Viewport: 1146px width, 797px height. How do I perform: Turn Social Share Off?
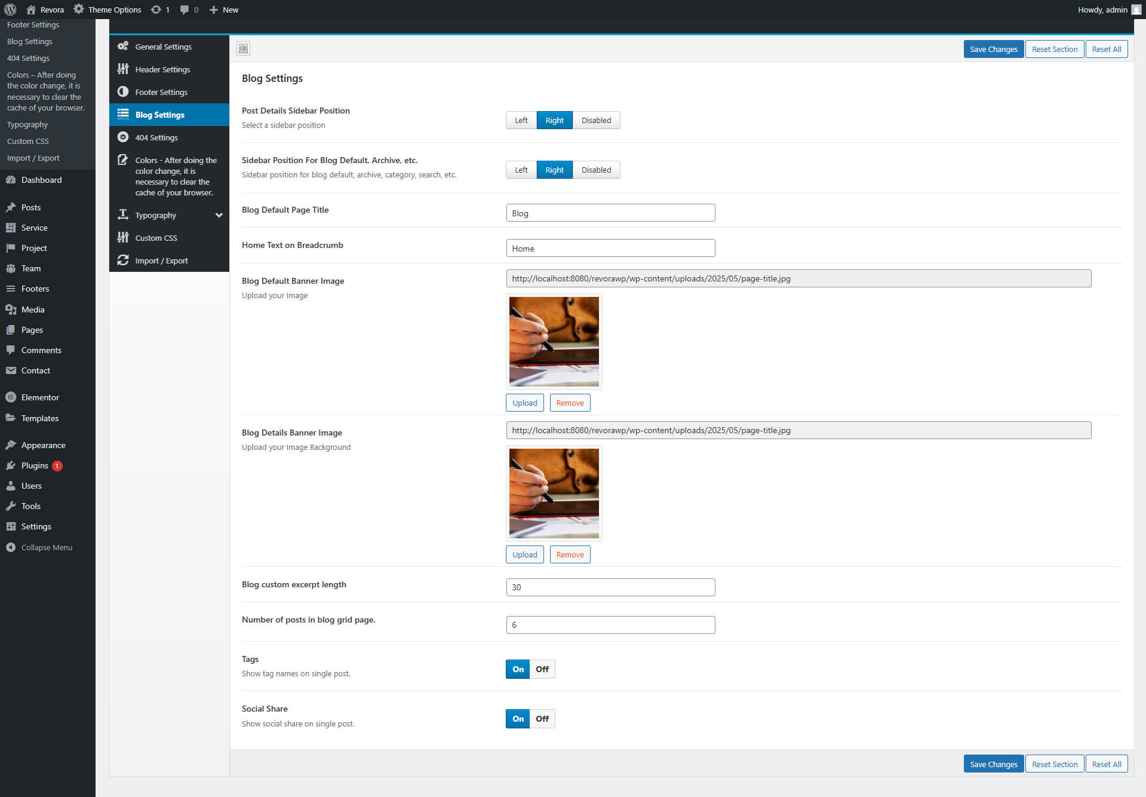click(542, 719)
